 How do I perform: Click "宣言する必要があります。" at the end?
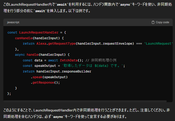(x=108, y=117)
